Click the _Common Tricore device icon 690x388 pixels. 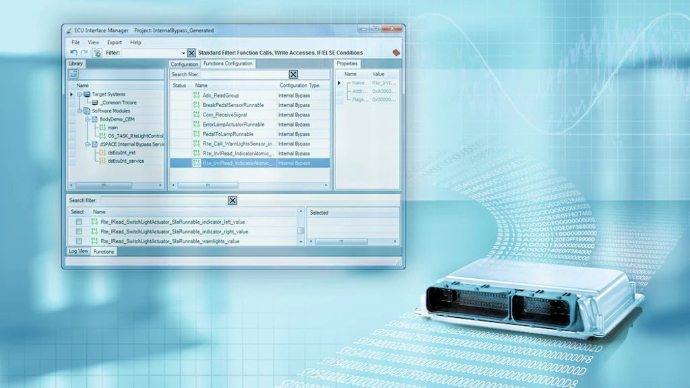(x=94, y=102)
